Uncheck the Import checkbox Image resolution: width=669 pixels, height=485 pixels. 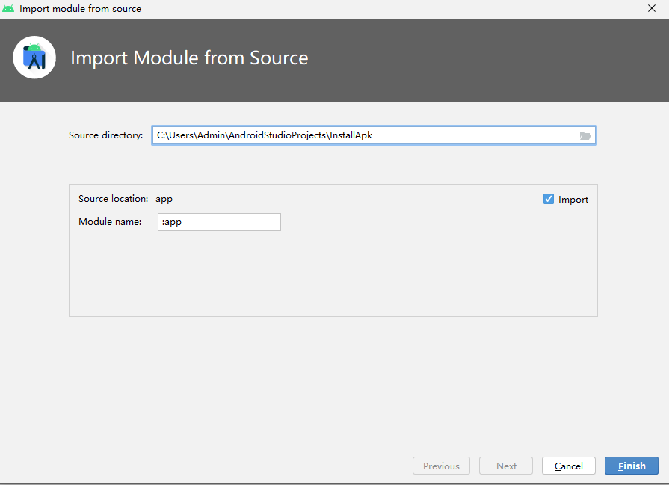point(549,199)
